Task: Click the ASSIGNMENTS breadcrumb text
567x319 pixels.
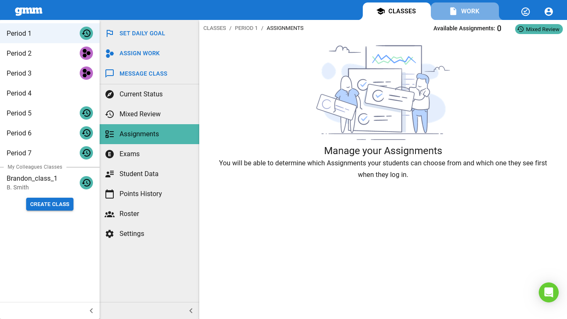Action: [x=285, y=28]
